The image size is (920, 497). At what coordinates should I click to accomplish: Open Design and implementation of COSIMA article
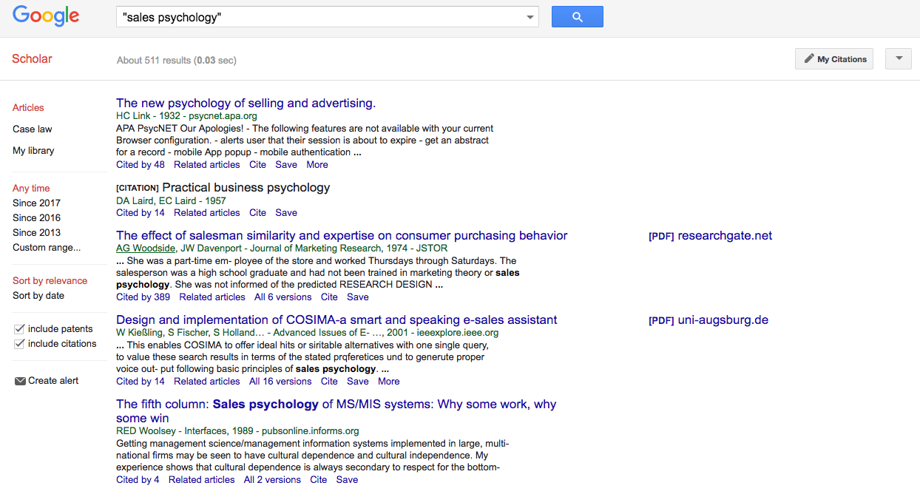[336, 320]
